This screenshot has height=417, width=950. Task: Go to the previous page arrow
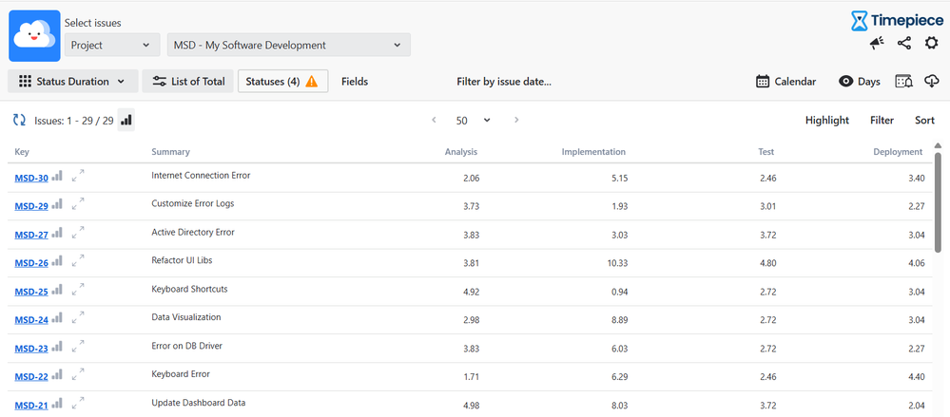(x=434, y=120)
